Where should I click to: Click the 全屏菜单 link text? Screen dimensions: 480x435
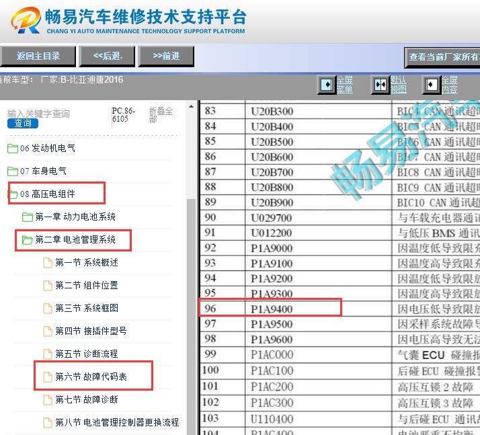pos(345,85)
